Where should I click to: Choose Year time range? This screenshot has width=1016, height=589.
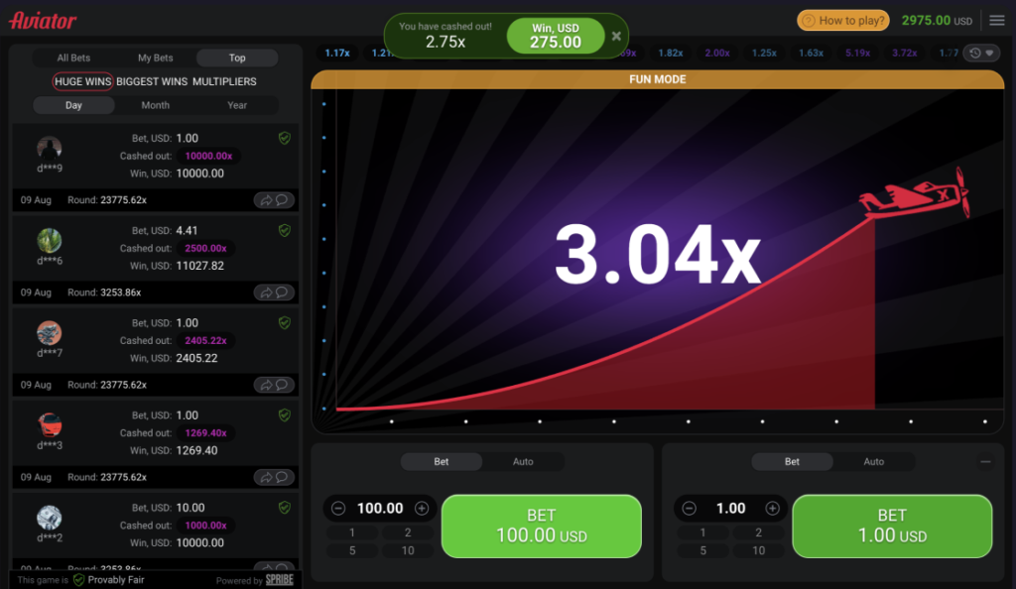[237, 105]
